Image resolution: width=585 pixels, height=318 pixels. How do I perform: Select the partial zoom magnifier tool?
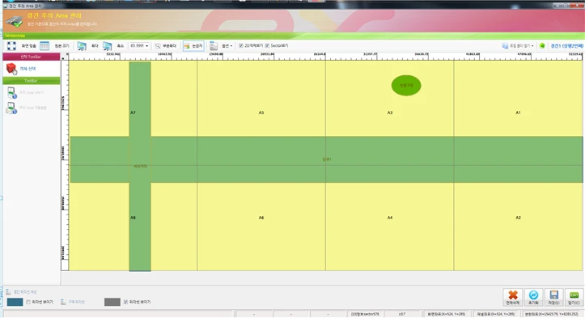click(x=165, y=46)
